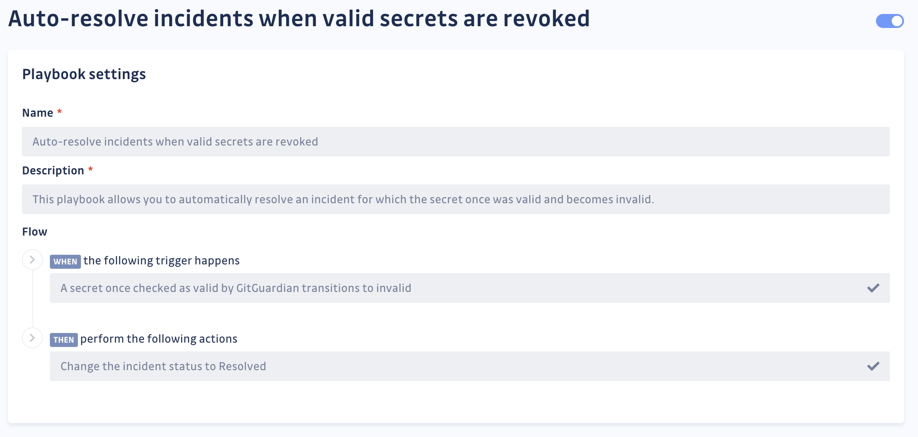Click the chevron circle above the WHEN step
Image resolution: width=918 pixels, height=437 pixels.
tap(32, 259)
